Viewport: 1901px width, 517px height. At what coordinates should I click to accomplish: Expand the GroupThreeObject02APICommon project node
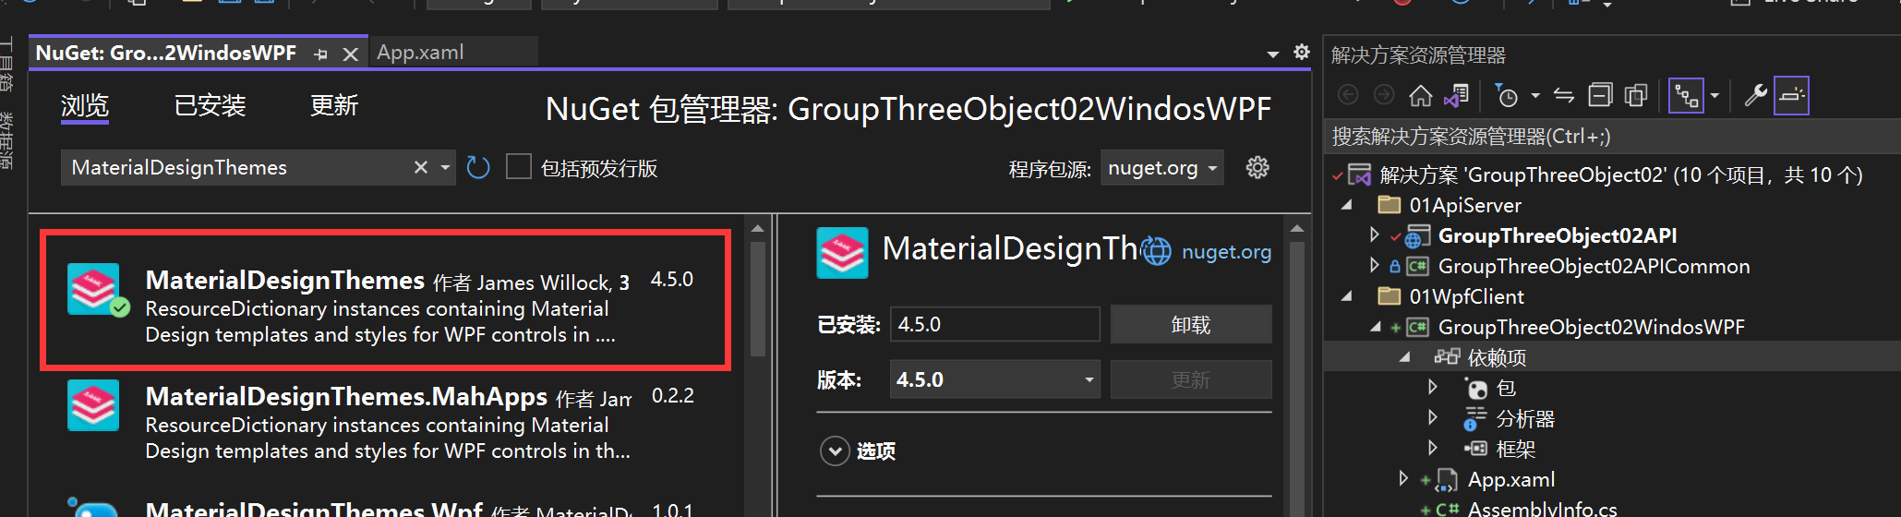pos(1375,266)
